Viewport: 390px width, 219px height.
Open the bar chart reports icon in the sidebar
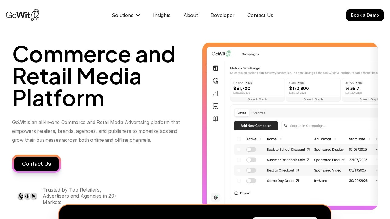click(x=216, y=94)
